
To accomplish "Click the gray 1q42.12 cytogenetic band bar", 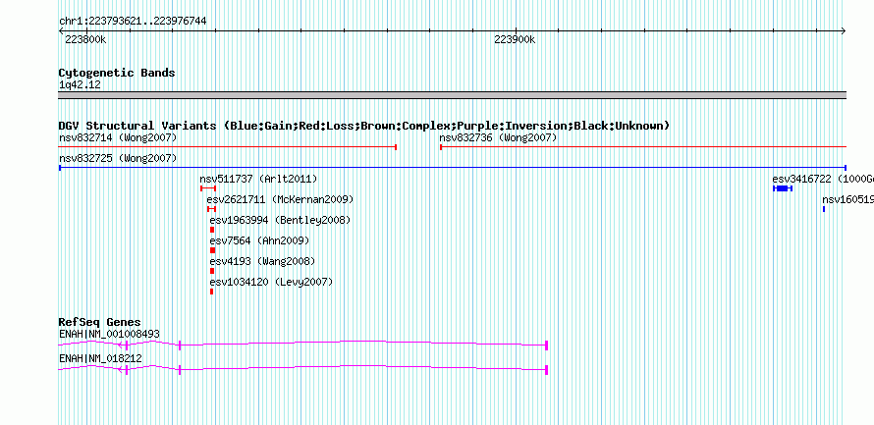I will point(453,95).
